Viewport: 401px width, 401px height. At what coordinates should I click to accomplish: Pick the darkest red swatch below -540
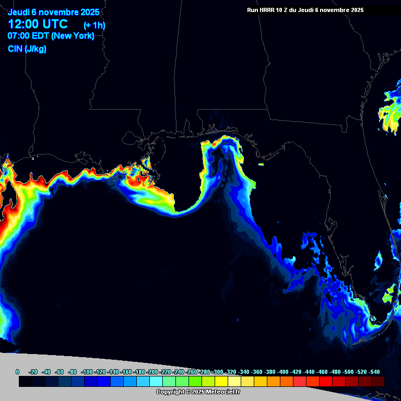pos(378,382)
